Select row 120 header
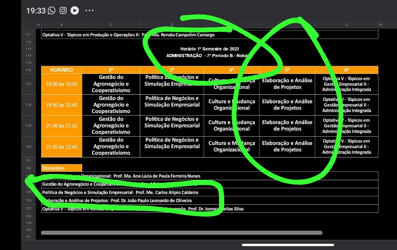This screenshot has height=250, width=397. pyautogui.click(x=28, y=147)
